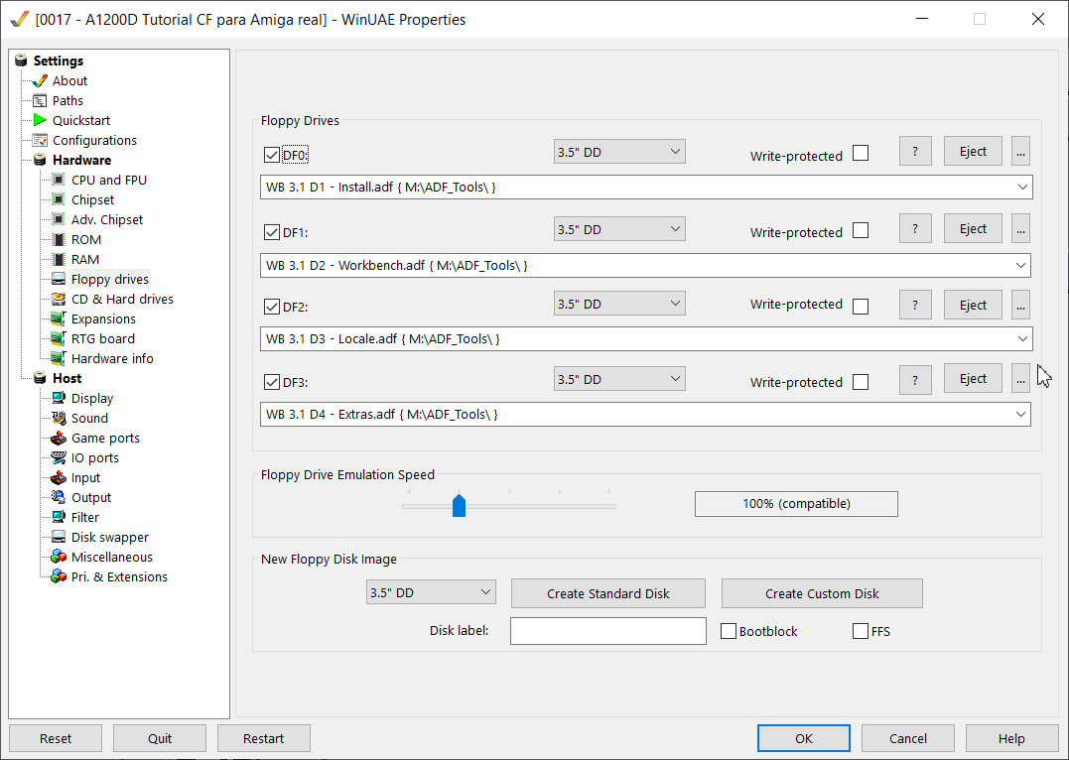
Task: Click the Configurations icon in tree
Action: 40,141
